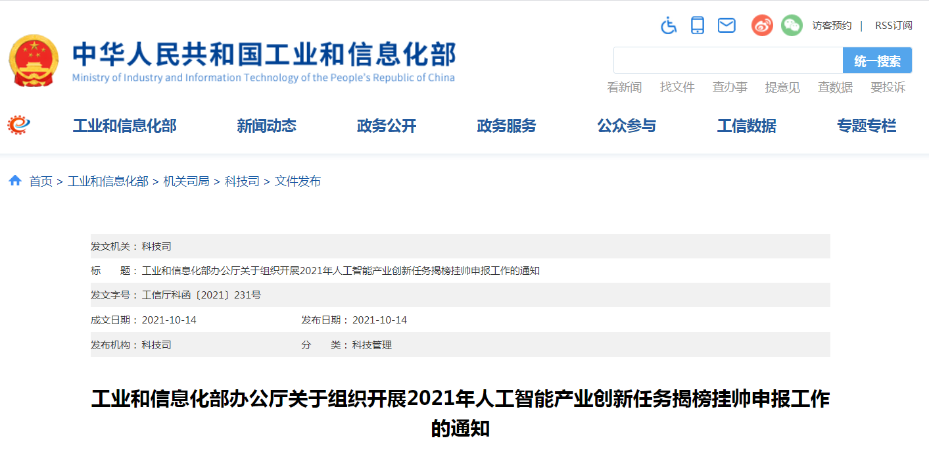929x455 pixels.
Task: Select the 看新闻 search shortcut
Action: (x=624, y=87)
